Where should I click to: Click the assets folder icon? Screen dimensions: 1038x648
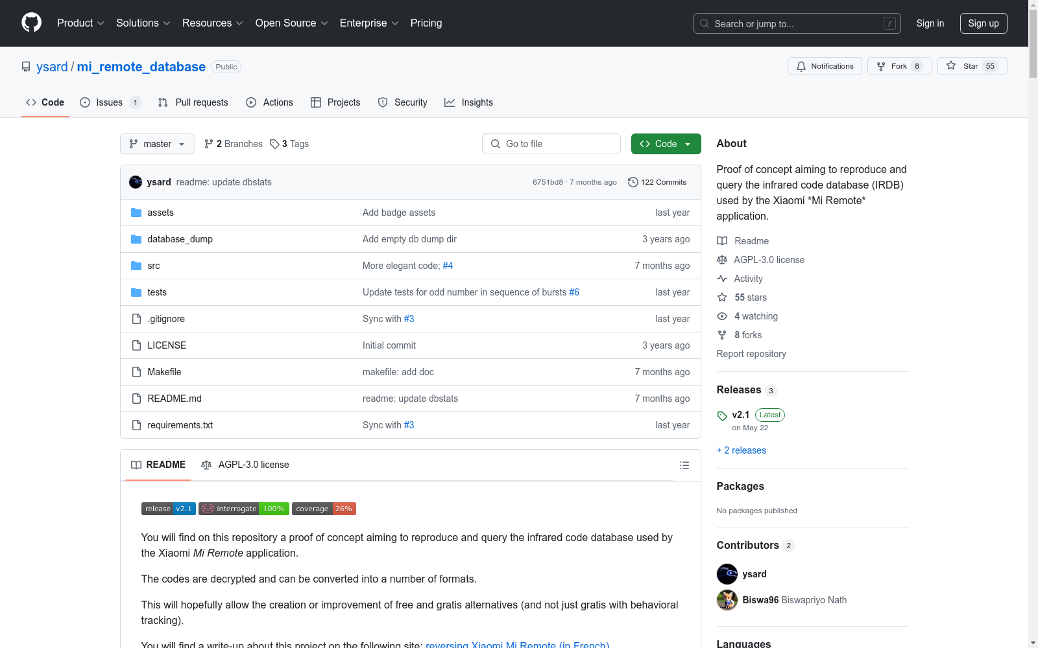point(136,213)
